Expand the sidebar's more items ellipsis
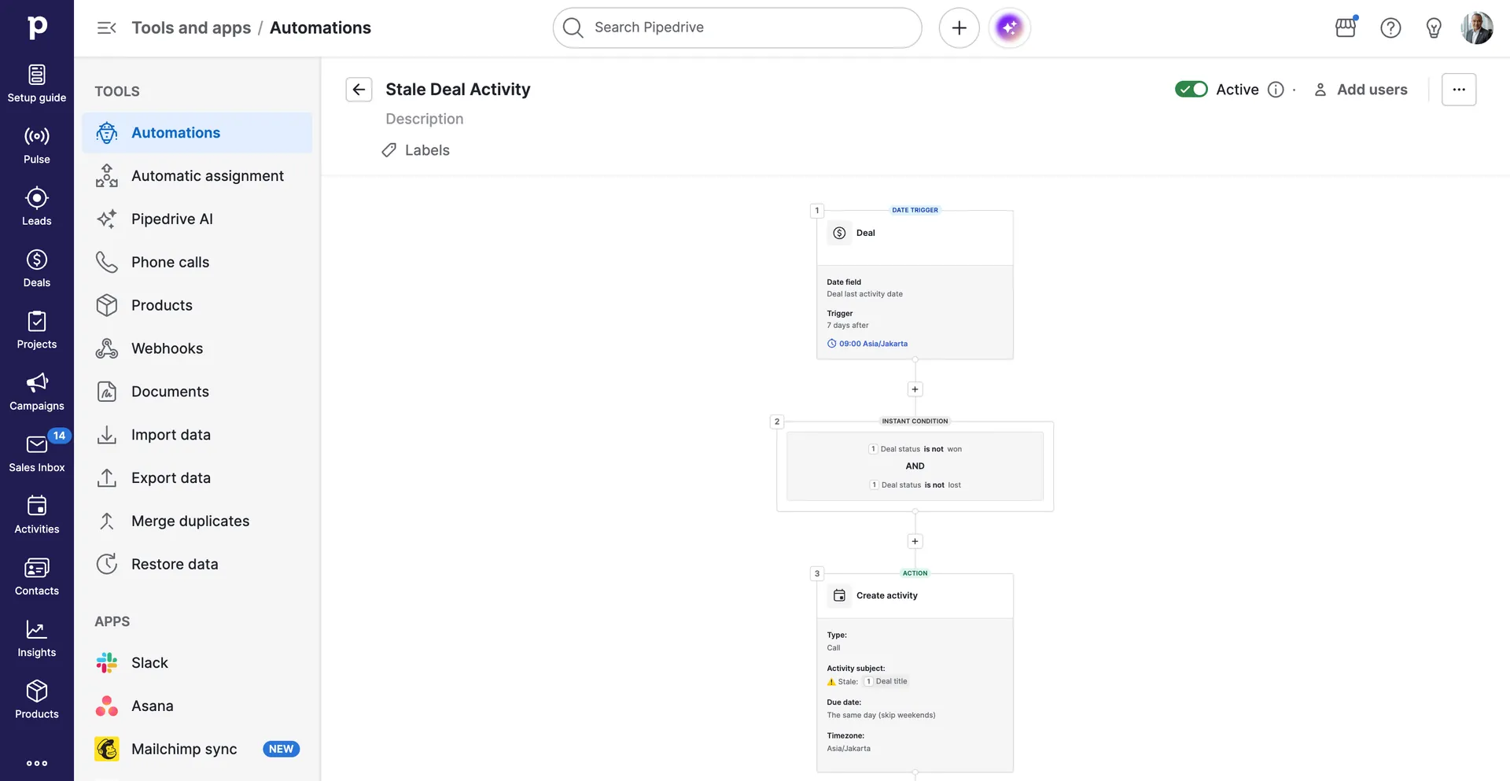Viewport: 1510px width, 781px height. coord(36,762)
